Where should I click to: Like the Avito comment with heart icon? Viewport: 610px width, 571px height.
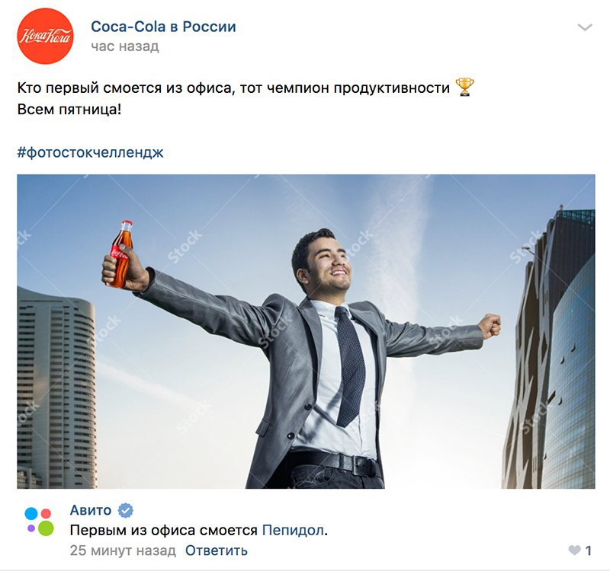coord(575,550)
